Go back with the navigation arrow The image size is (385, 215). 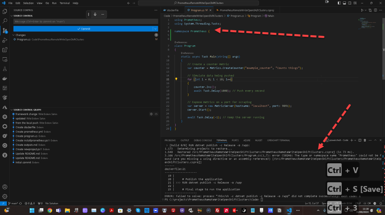pos(129,3)
